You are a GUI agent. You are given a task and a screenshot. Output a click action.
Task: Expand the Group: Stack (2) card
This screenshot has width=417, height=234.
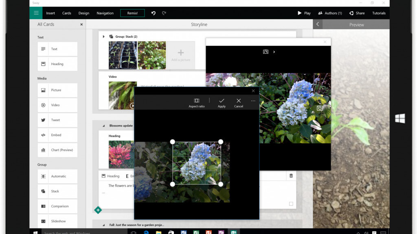104,37
